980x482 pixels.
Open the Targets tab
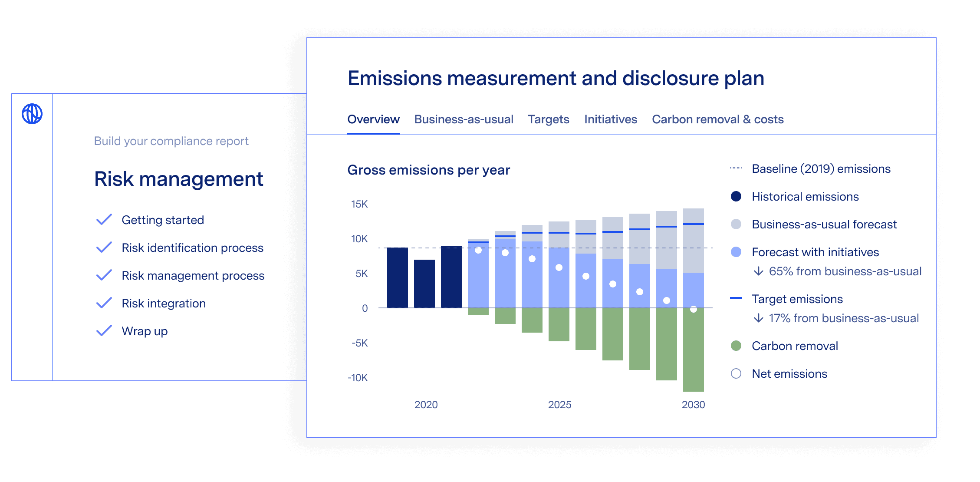pyautogui.click(x=548, y=119)
